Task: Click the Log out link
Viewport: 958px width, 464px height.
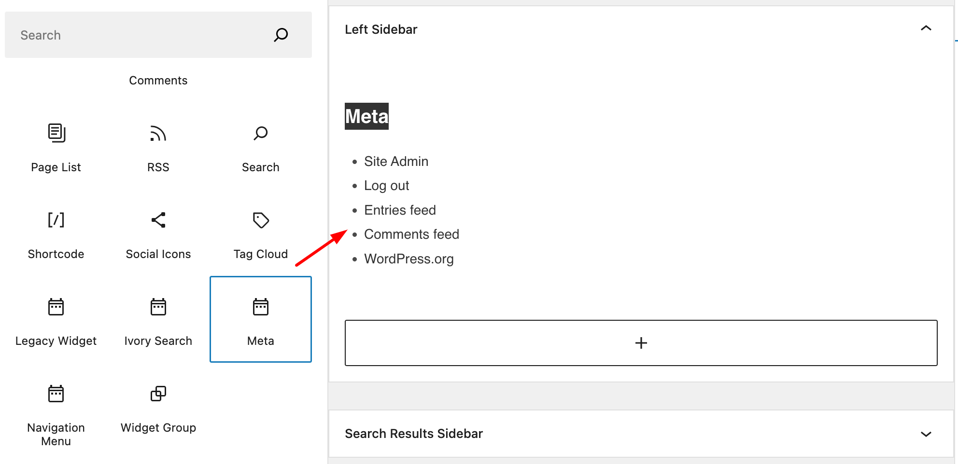Action: click(x=386, y=185)
